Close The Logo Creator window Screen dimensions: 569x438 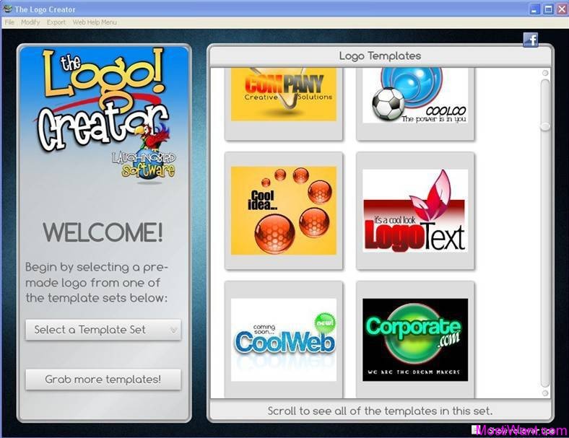tap(561, 9)
